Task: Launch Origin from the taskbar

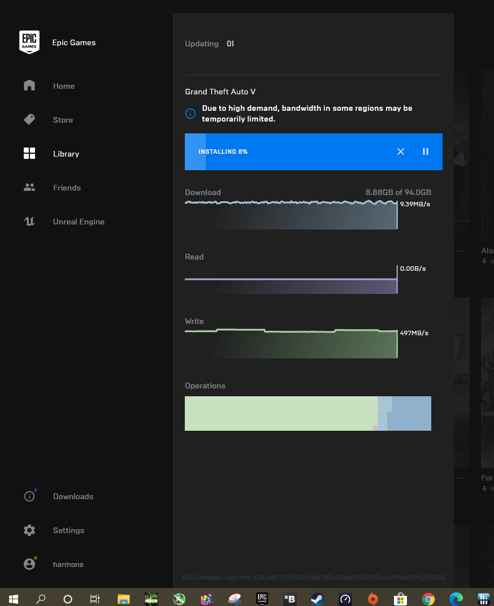Action: [x=372, y=599]
